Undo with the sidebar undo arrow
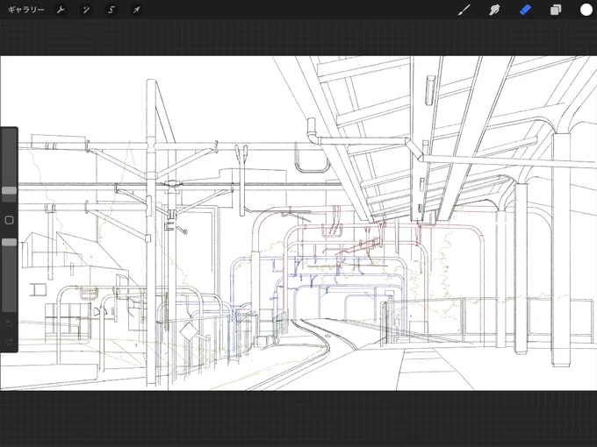 click(x=9, y=323)
